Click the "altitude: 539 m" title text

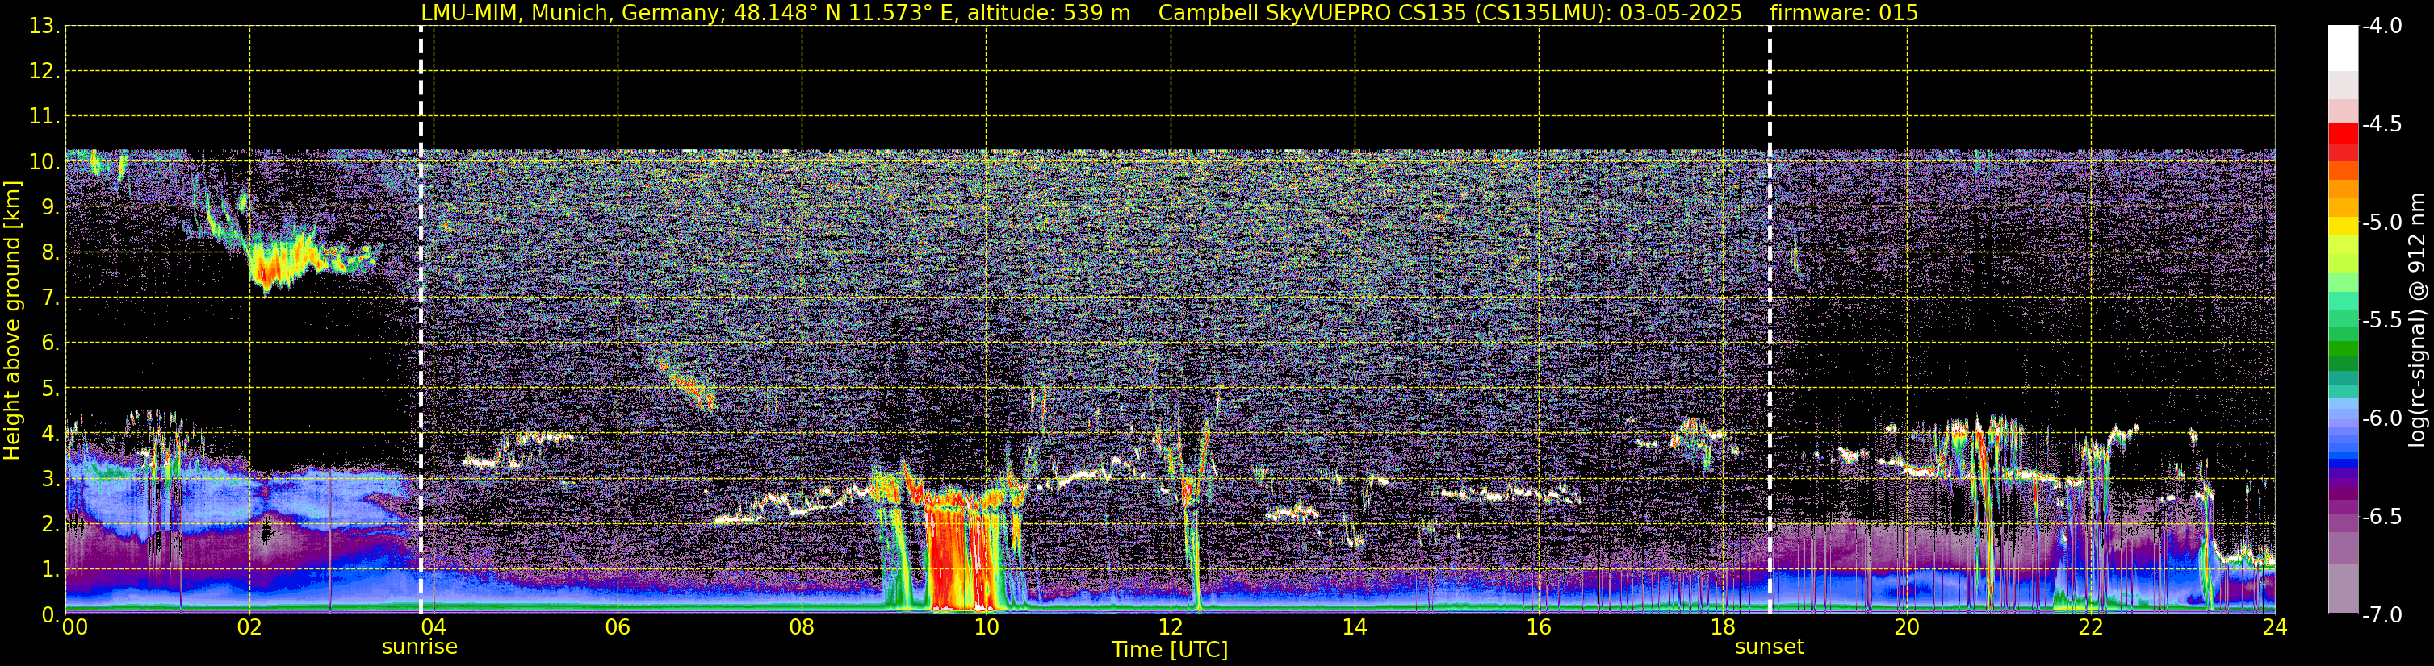(1049, 12)
